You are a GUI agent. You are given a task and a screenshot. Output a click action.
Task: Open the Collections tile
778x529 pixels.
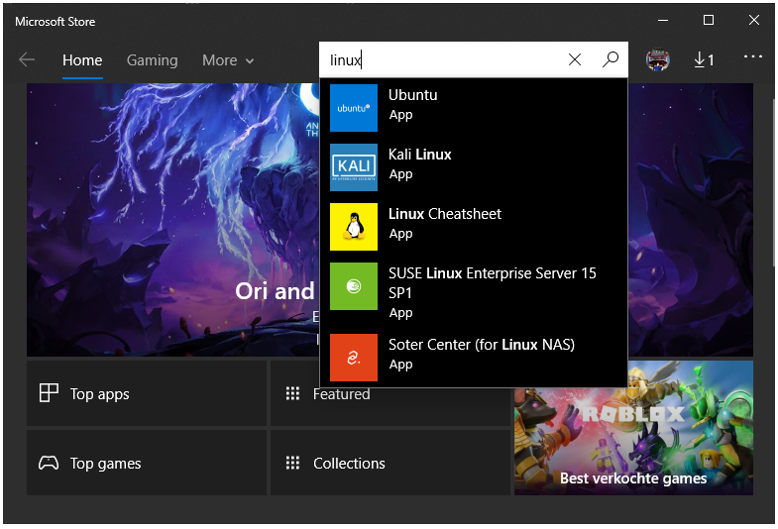coord(390,463)
